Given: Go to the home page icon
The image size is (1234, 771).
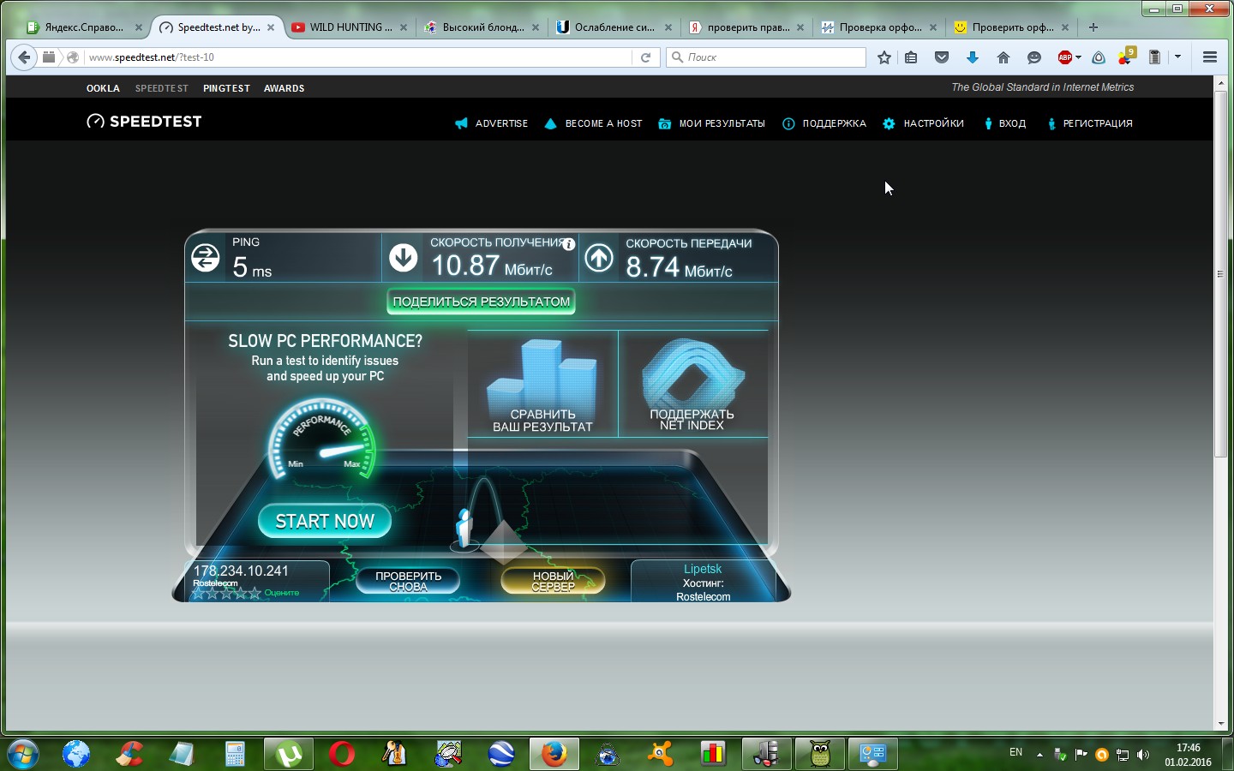Looking at the screenshot, I should point(1003,57).
